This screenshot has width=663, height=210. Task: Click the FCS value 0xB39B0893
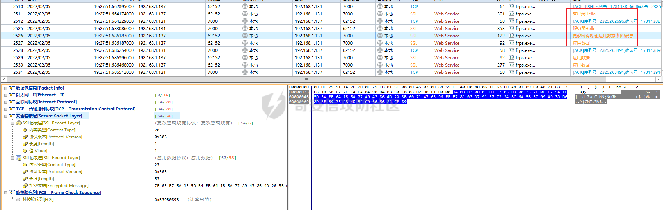point(166,200)
